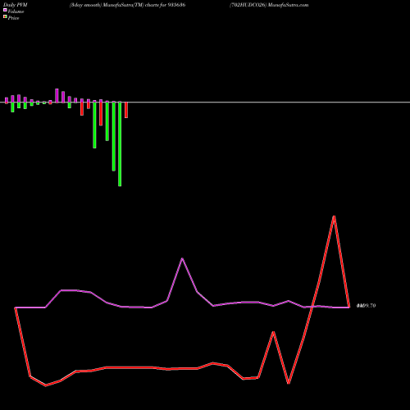Click the 9.70 price value label

pos(367,306)
